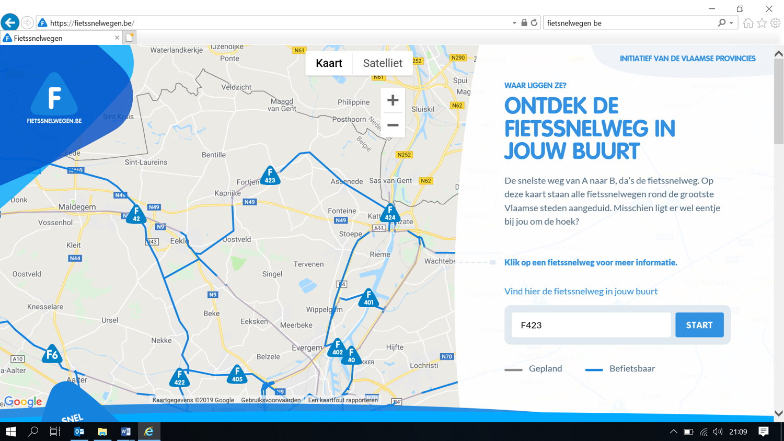
Task: Open Task View from taskbar
Action: pyautogui.click(x=55, y=432)
